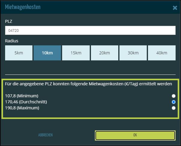Set radius to 15km
This screenshot has width=181, height=146.
coord(76,53)
